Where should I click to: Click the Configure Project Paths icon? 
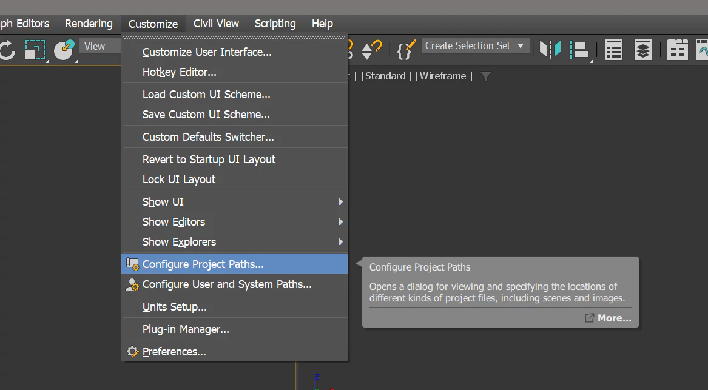click(x=132, y=263)
